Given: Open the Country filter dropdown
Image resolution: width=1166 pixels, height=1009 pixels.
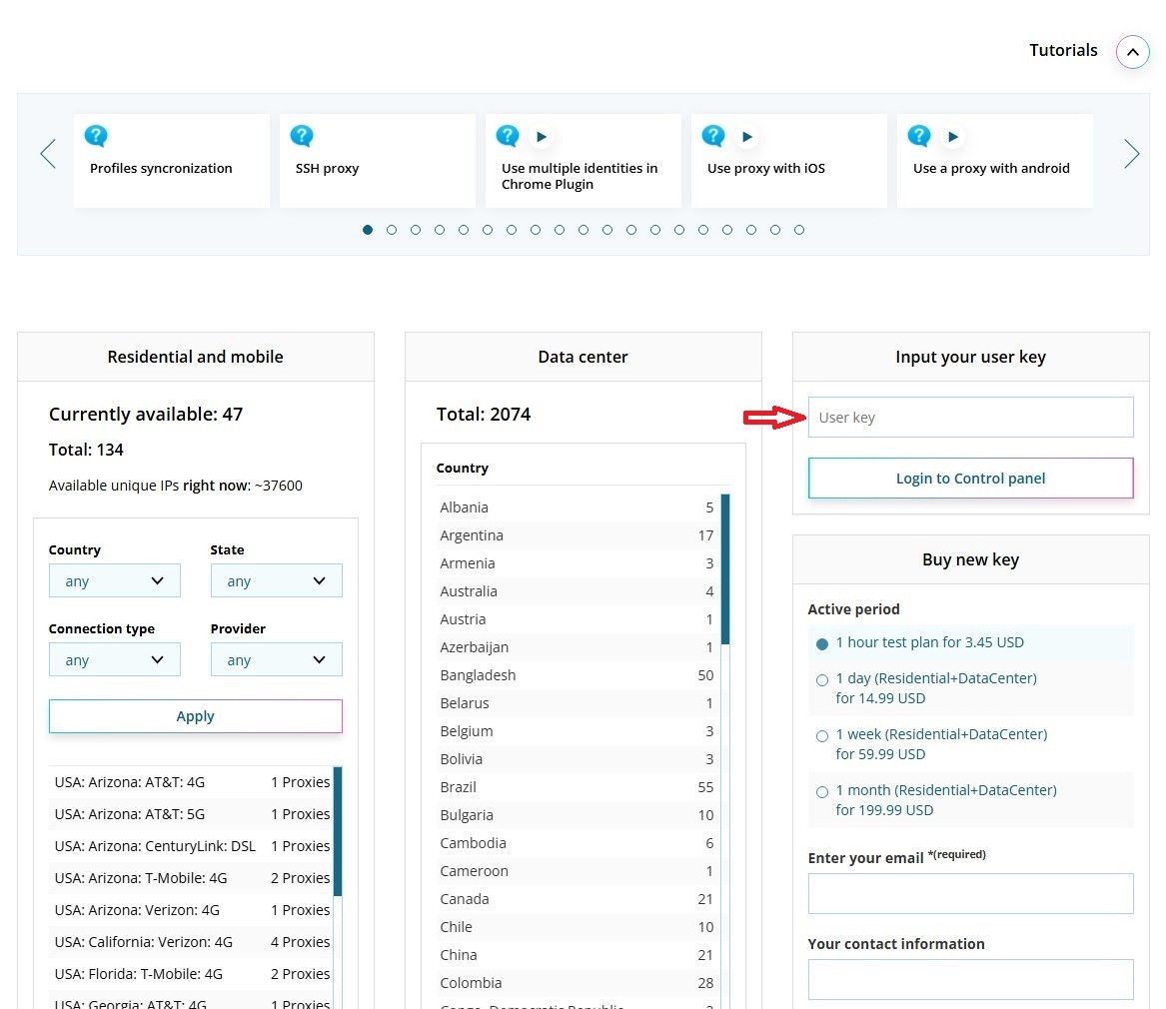Looking at the screenshot, I should click(115, 581).
